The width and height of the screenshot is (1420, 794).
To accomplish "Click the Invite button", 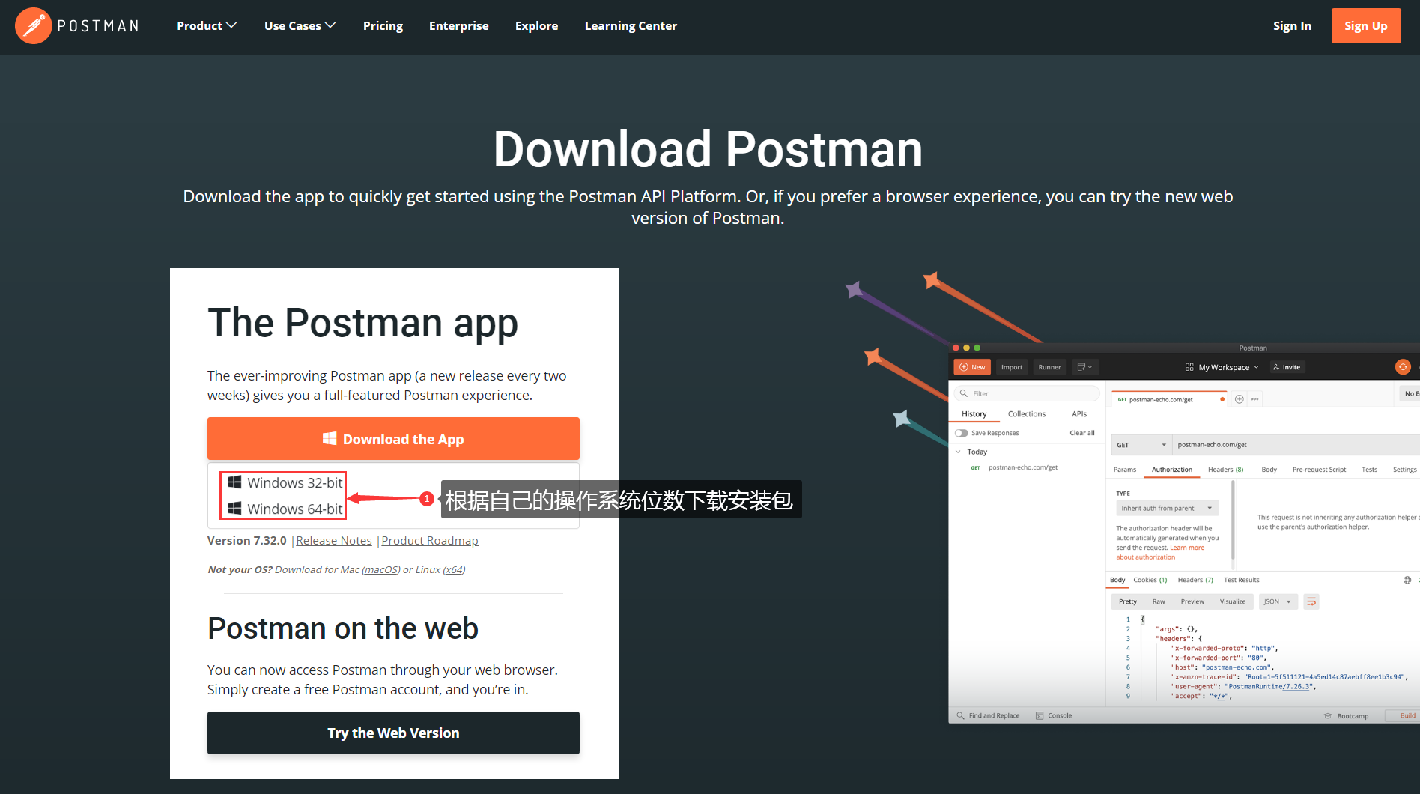I will (x=1287, y=367).
